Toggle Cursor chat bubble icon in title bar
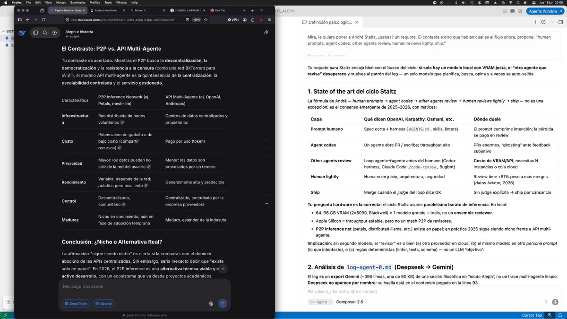 [512, 11]
